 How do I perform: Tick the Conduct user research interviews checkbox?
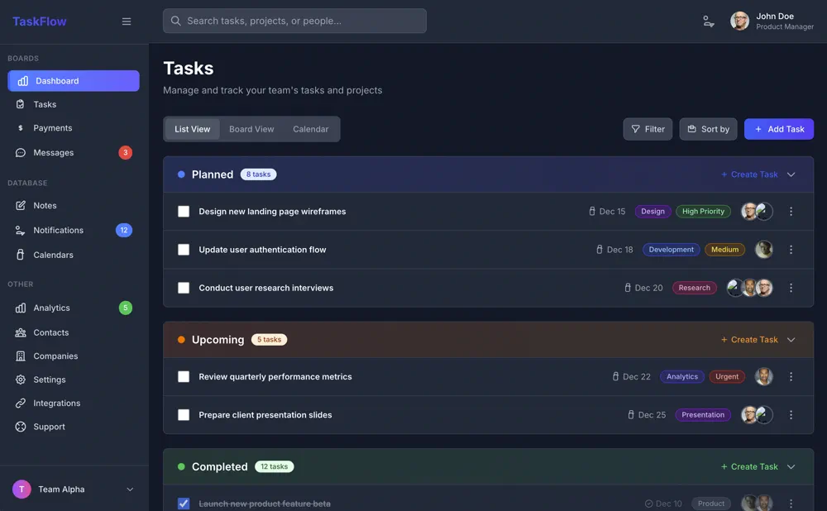tap(184, 288)
